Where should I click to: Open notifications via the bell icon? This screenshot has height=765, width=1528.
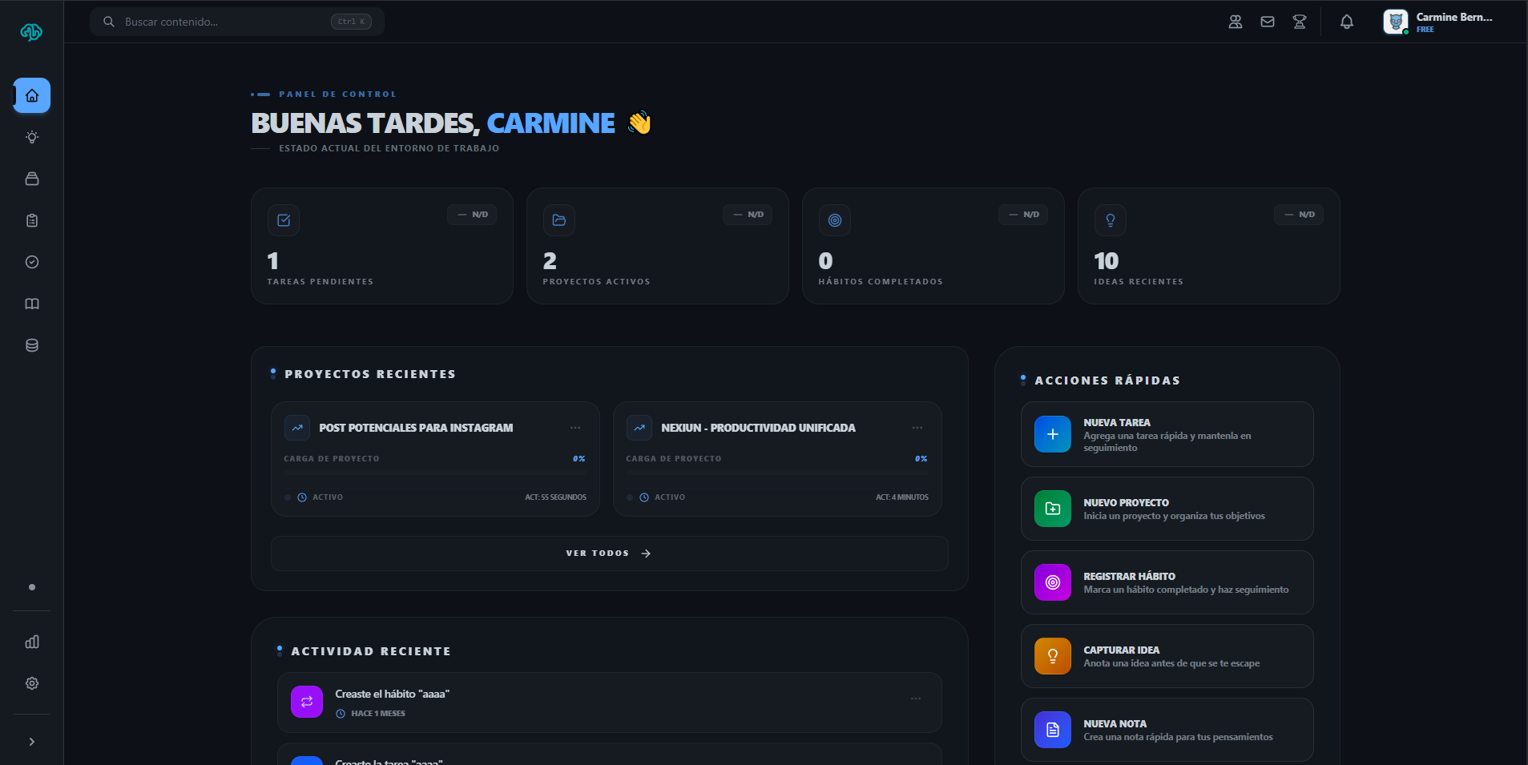[x=1346, y=22]
